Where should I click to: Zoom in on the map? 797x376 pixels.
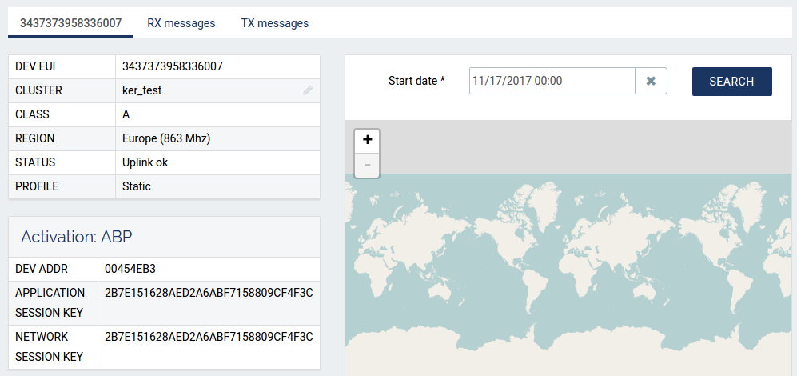click(367, 140)
